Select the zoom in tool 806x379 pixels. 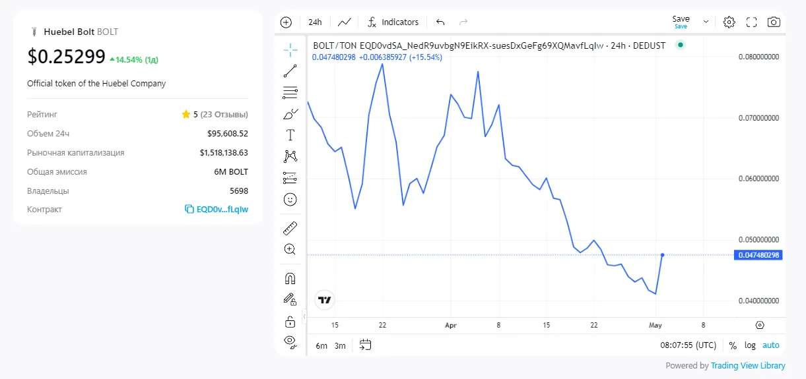click(x=290, y=249)
